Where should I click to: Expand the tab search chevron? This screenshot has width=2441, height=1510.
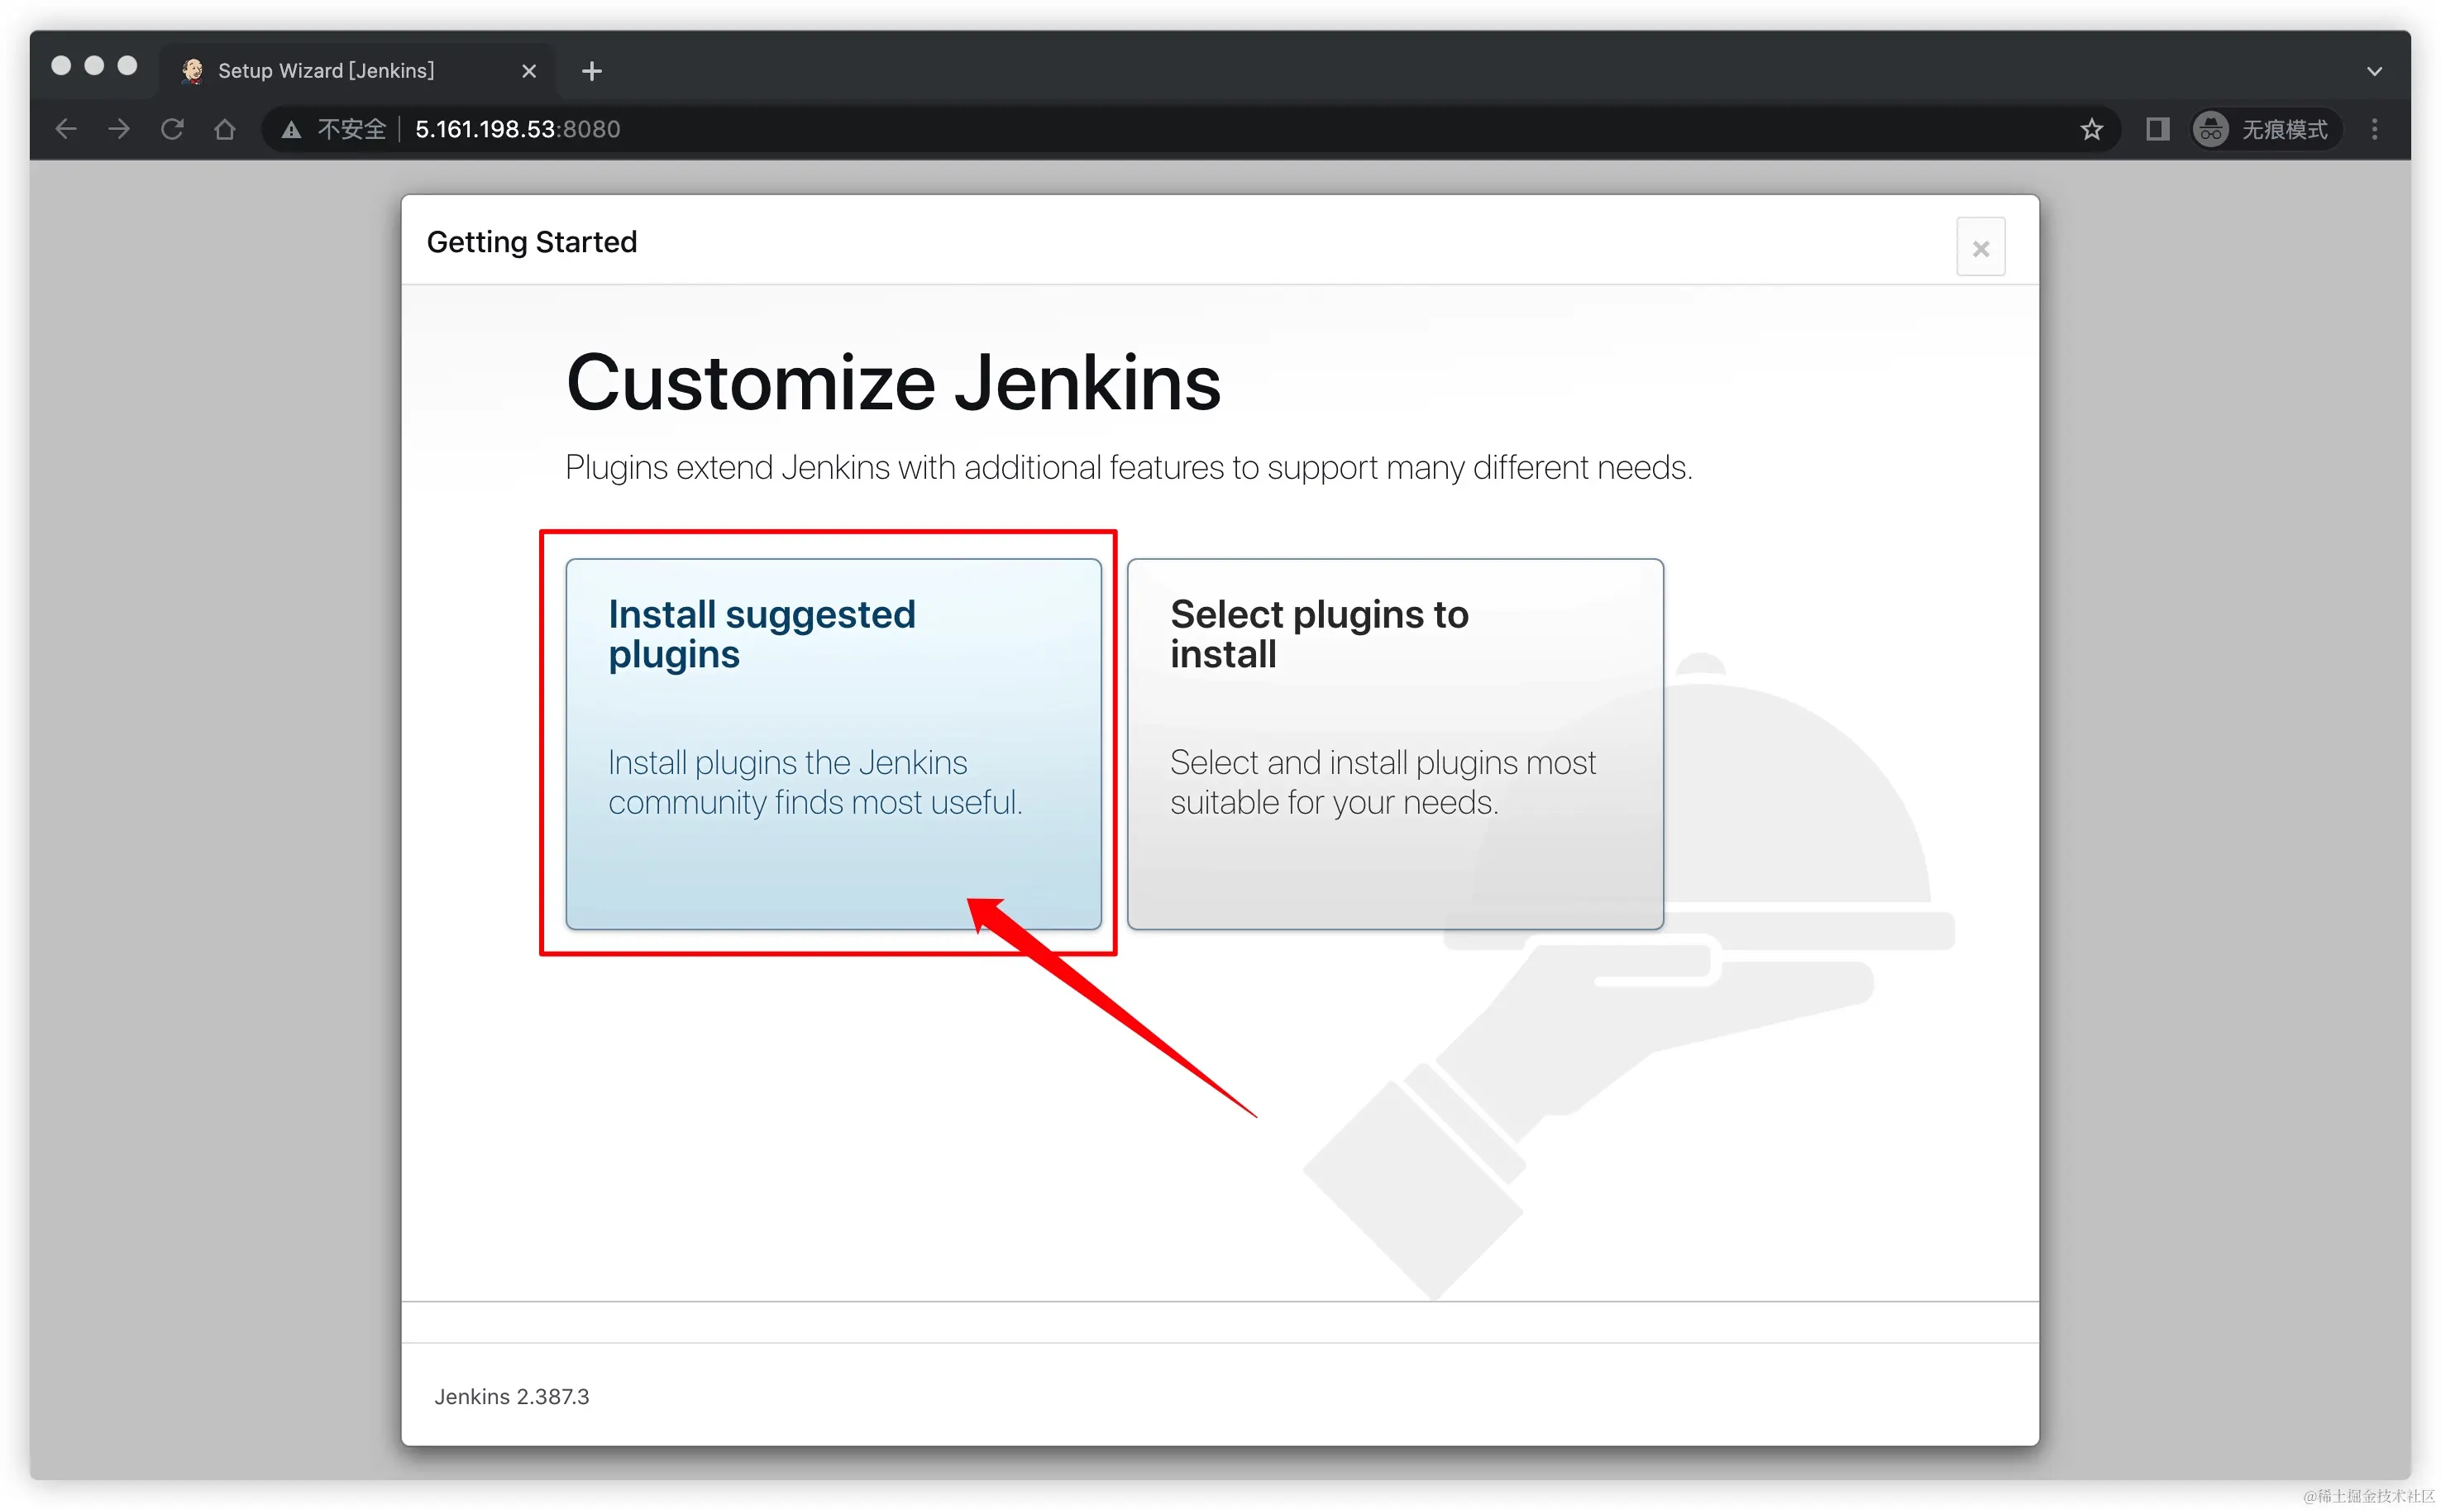coord(2373,71)
